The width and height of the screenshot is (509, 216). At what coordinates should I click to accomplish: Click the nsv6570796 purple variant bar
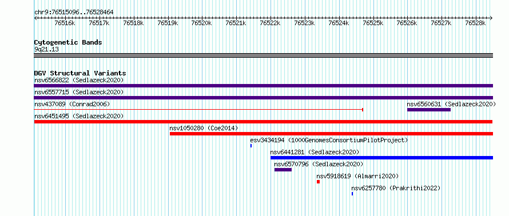[283, 170]
